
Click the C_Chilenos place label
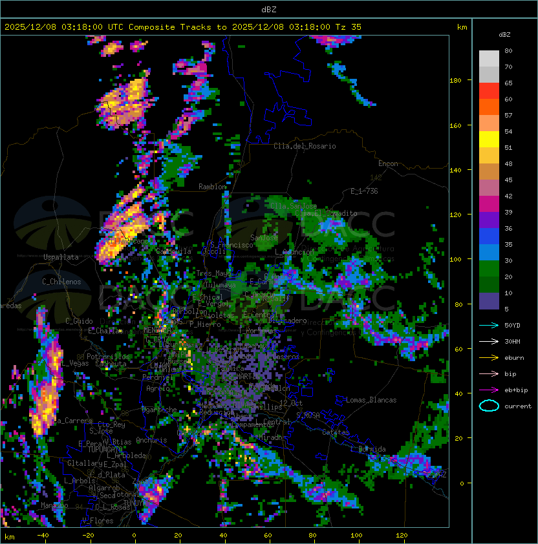click(61, 282)
